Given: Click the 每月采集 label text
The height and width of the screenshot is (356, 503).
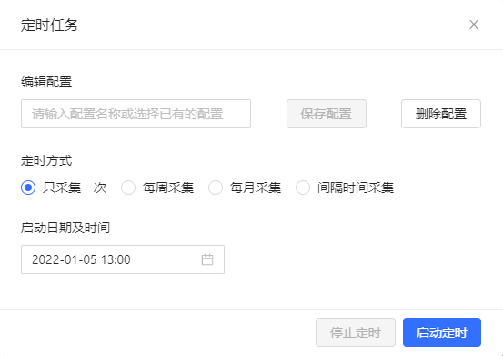Looking at the screenshot, I should click(256, 188).
